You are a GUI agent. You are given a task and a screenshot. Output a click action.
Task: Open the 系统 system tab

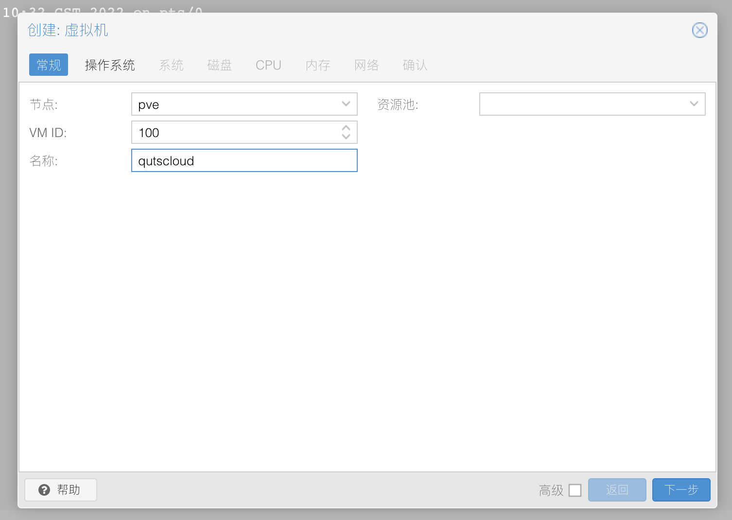tap(171, 65)
